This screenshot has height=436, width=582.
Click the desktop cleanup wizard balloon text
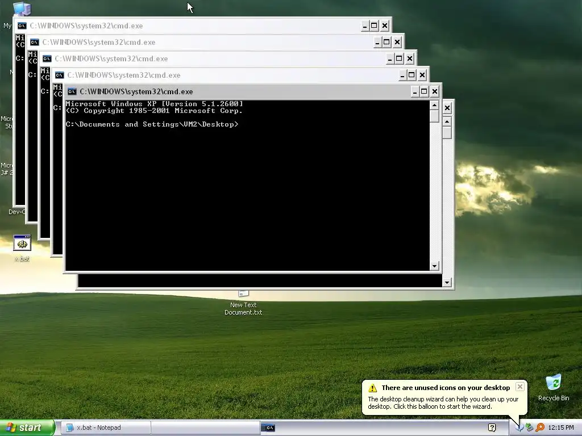(x=443, y=403)
